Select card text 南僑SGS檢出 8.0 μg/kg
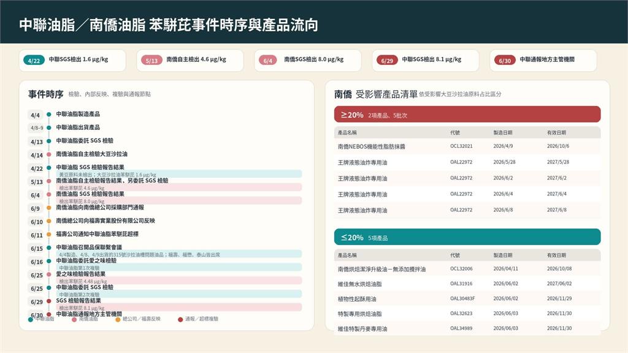The image size is (628, 353). tap(314, 59)
